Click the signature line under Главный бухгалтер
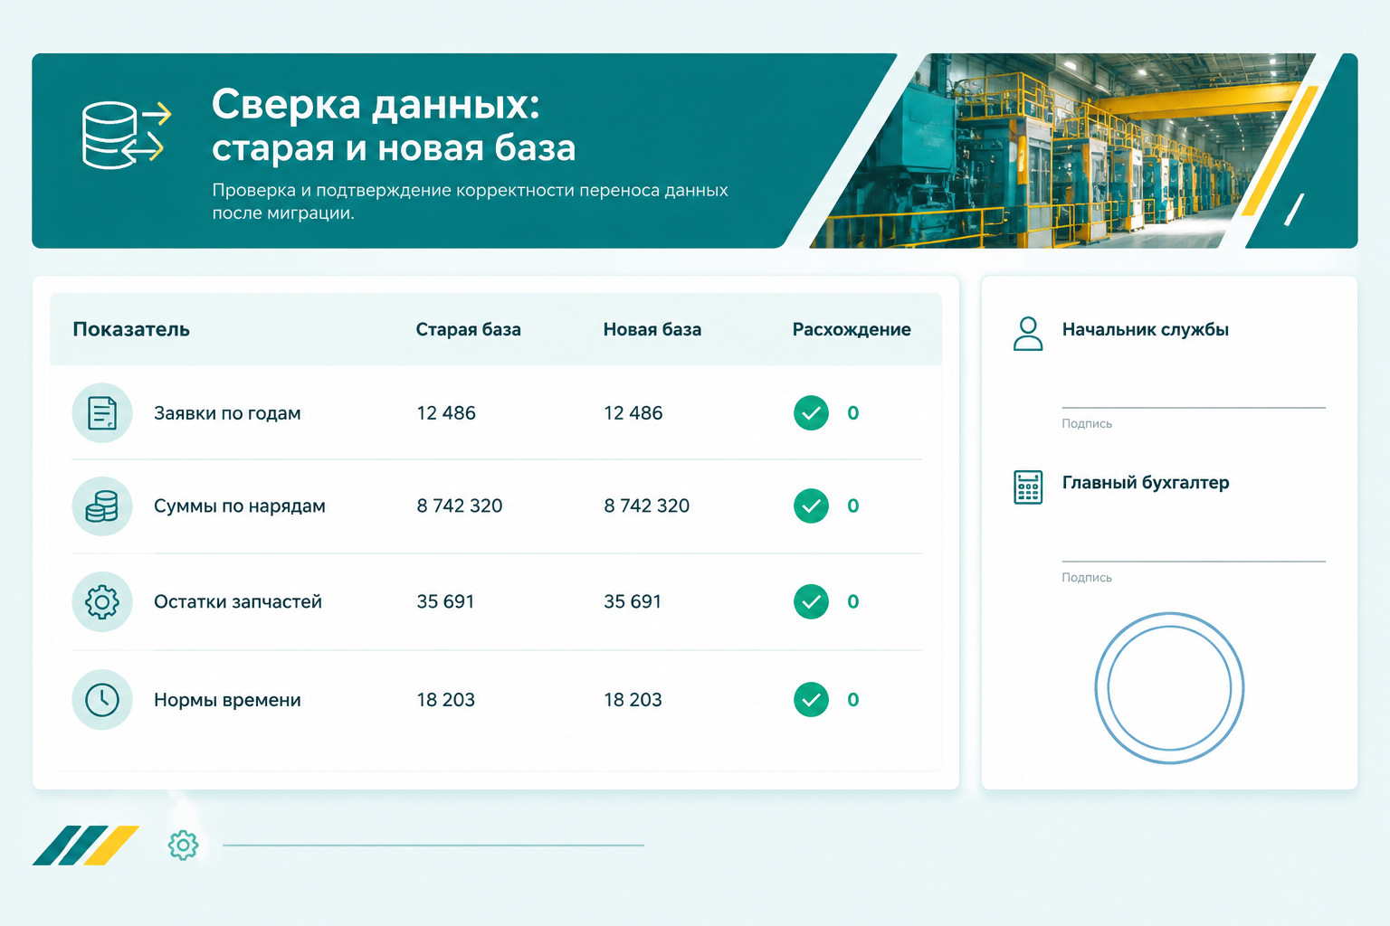 coord(1194,562)
